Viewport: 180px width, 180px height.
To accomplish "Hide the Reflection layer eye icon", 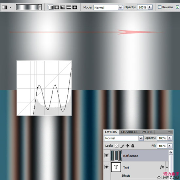I will pos(107,155).
